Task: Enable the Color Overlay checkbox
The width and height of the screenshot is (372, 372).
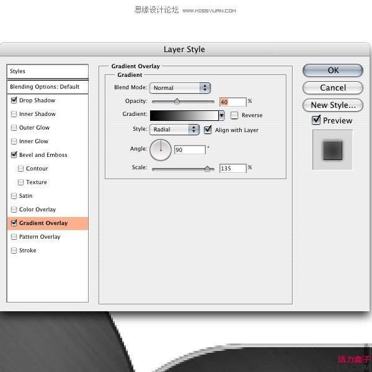Action: pos(14,210)
